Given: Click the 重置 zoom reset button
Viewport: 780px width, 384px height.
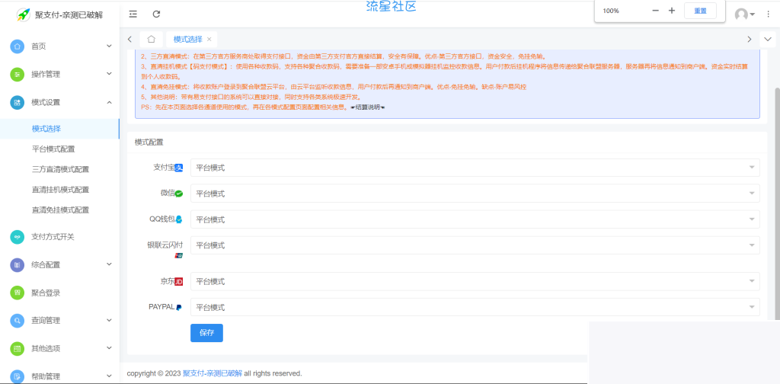Looking at the screenshot, I should (700, 11).
